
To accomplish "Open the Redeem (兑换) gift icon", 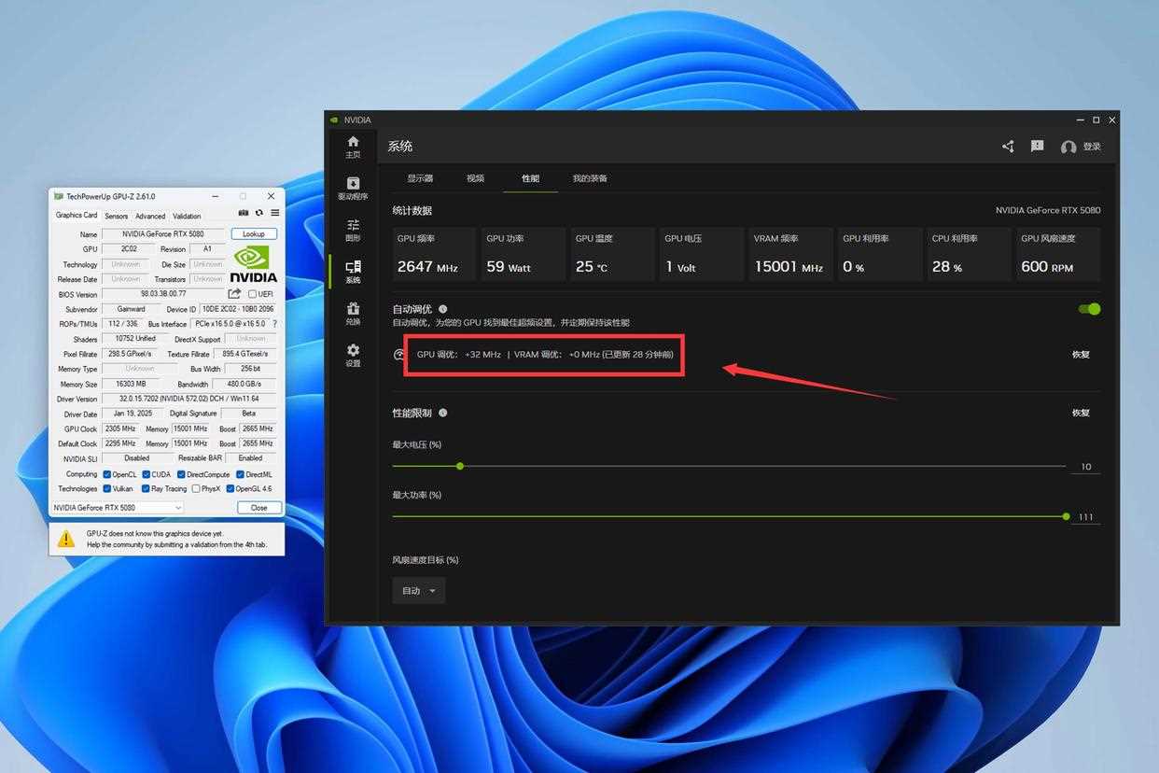I will pyautogui.click(x=353, y=313).
